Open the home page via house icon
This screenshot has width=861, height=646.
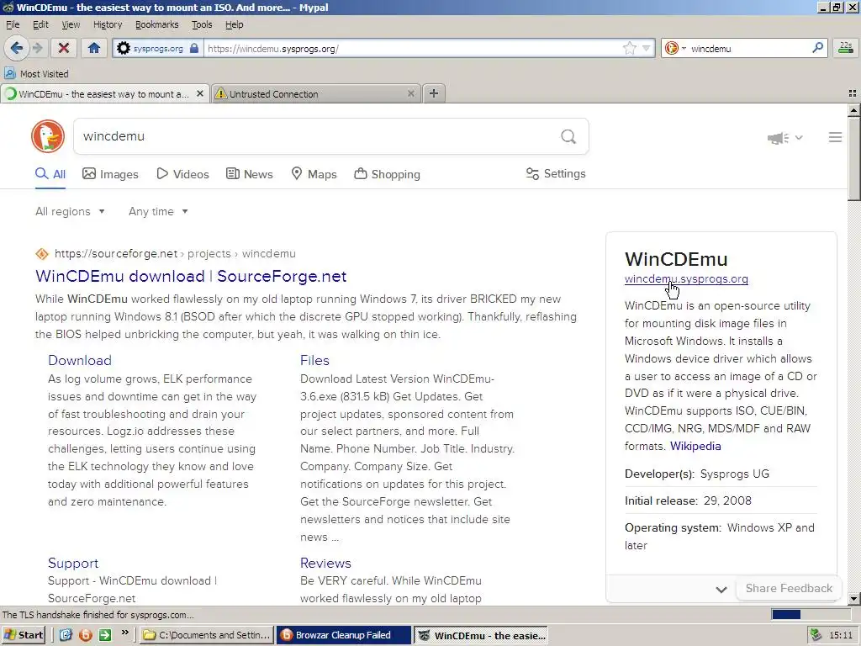coord(94,48)
